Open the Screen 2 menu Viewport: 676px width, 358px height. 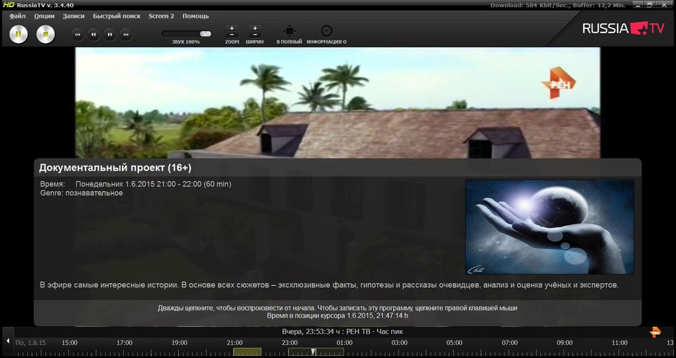[x=161, y=16]
